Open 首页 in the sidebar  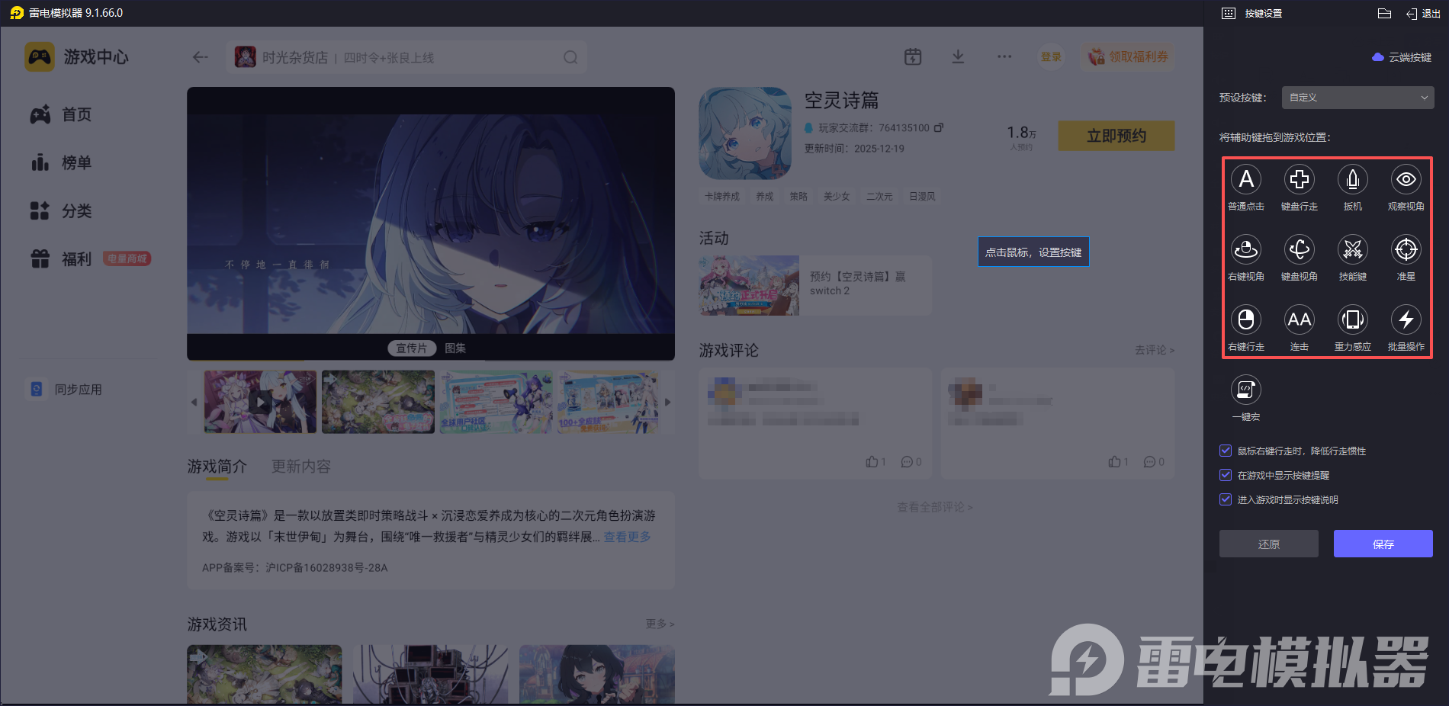tap(61, 114)
